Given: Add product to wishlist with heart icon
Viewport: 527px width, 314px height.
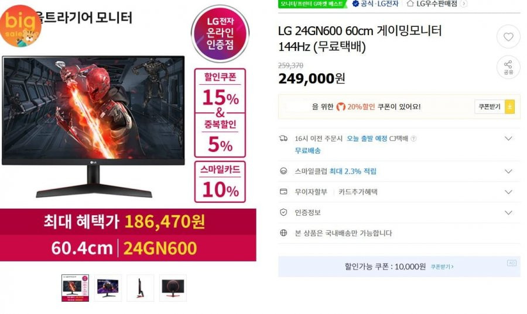Looking at the screenshot, I should pyautogui.click(x=508, y=37).
